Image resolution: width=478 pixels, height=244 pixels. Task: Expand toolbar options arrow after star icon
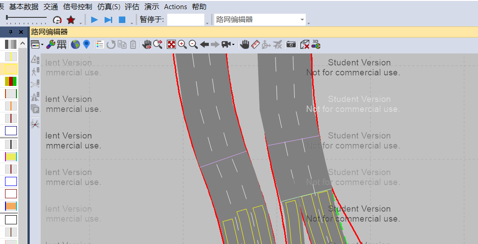tap(80, 23)
